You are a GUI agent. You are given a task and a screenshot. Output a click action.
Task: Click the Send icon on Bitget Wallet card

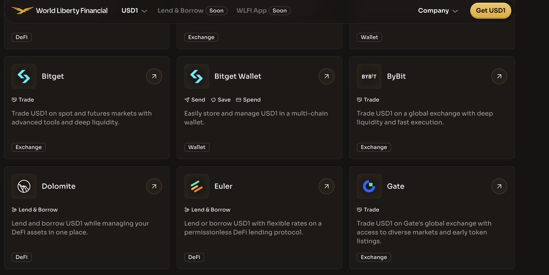(x=187, y=100)
